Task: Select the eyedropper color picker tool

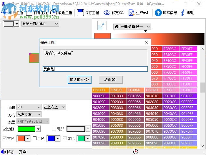Action: pos(102,25)
